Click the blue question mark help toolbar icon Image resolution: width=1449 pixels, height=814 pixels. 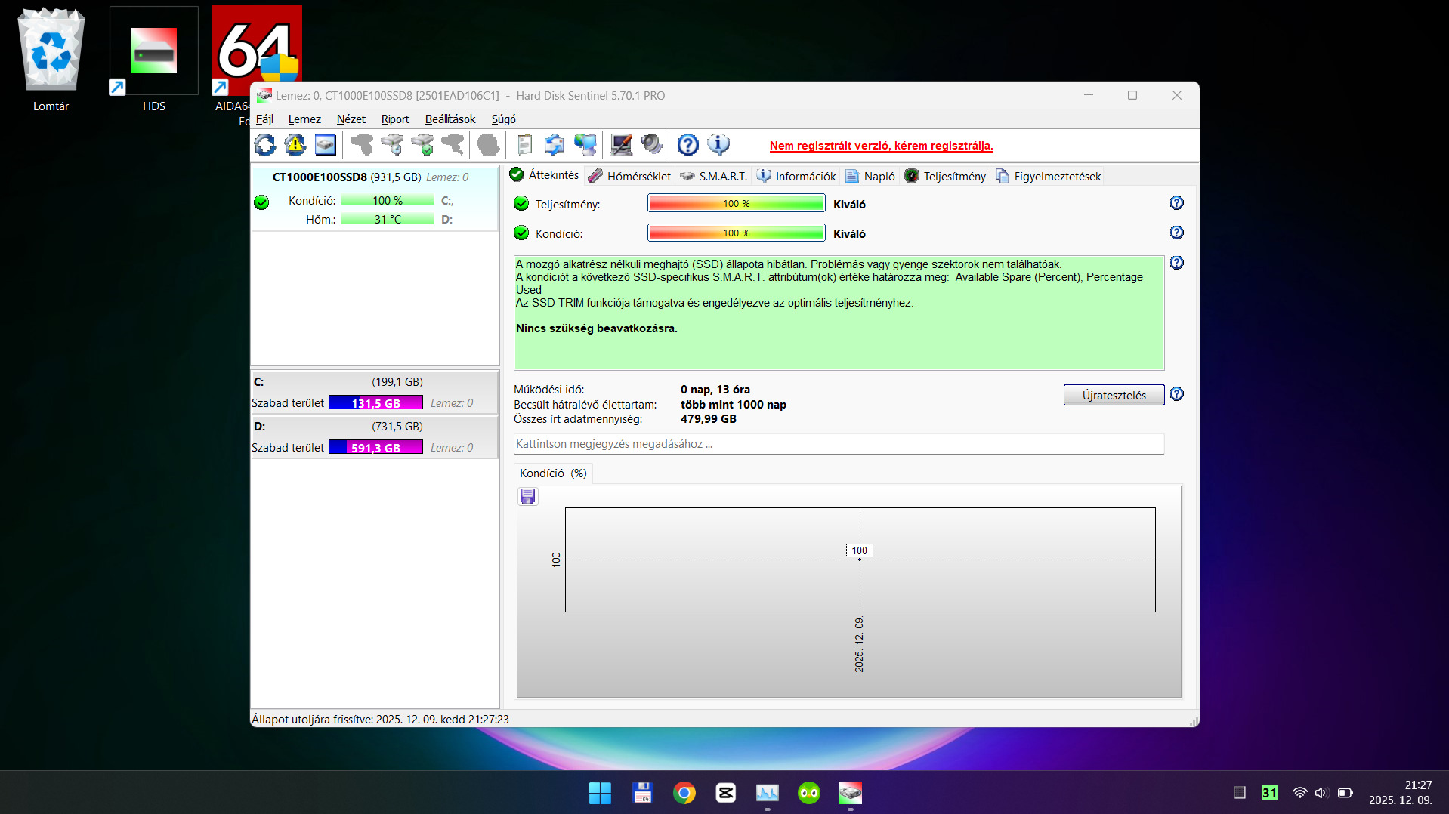pyautogui.click(x=687, y=144)
